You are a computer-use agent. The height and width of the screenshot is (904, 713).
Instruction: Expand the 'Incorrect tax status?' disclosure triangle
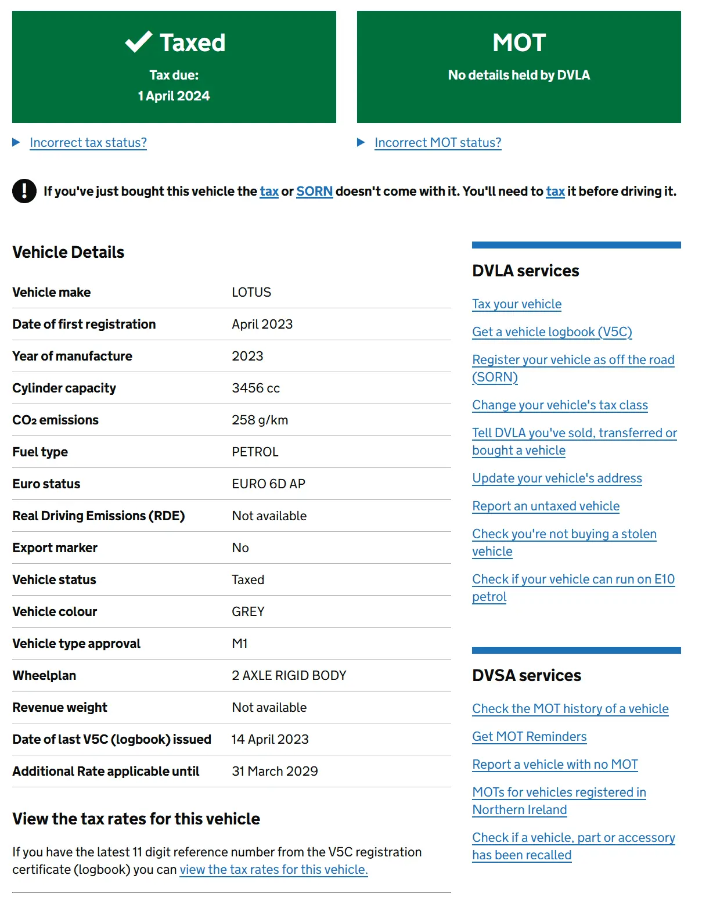[x=16, y=142]
